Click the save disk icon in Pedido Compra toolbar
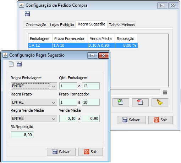Screen dimensions: 181x163 pyautogui.click(x=27, y=14)
